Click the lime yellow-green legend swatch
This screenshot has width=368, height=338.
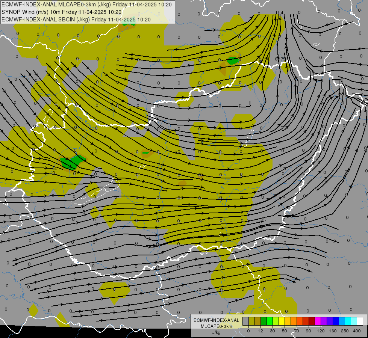(x=276, y=321)
